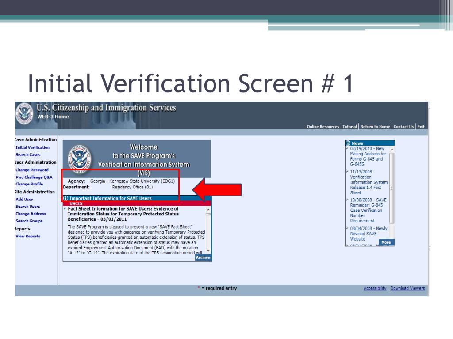Open Search Cases link
The width and height of the screenshot is (453, 339).
[x=28, y=155]
